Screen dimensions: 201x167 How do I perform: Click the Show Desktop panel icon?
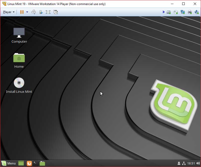tap(21, 163)
